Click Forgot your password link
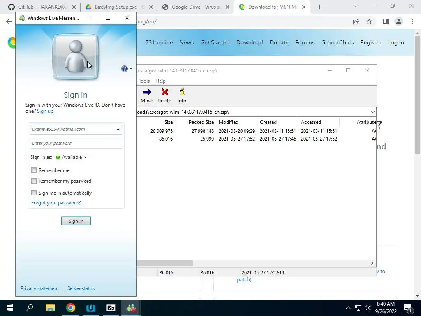 [x=56, y=203]
